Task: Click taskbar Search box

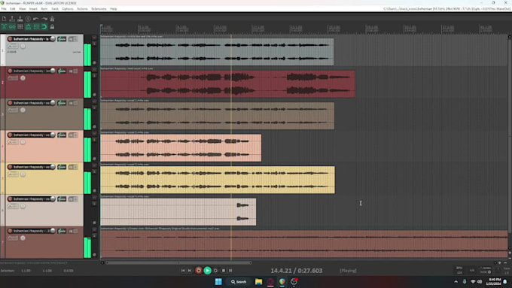Action: click(x=239, y=282)
